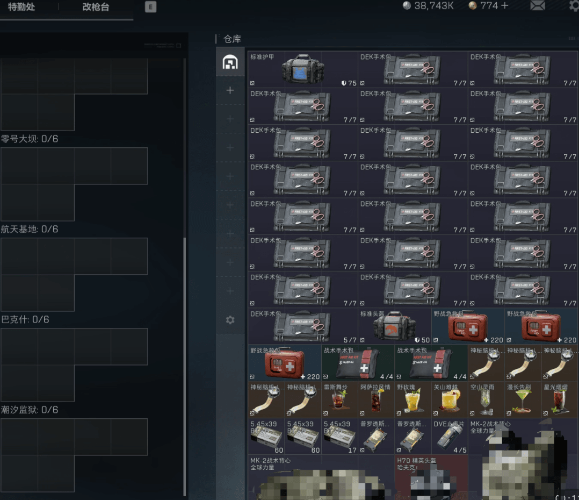The height and width of the screenshot is (500, 579).
Task: Select the 标准头盔 helmet repair kit
Action: (394, 326)
